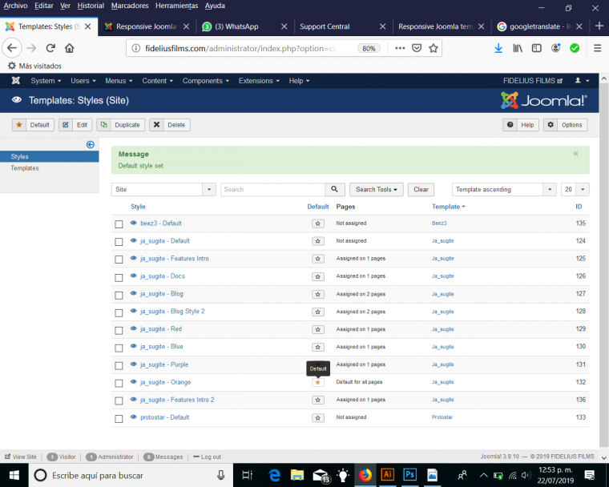Image resolution: width=609 pixels, height=487 pixels.
Task: Bookmark this page with star icon
Action: click(434, 48)
